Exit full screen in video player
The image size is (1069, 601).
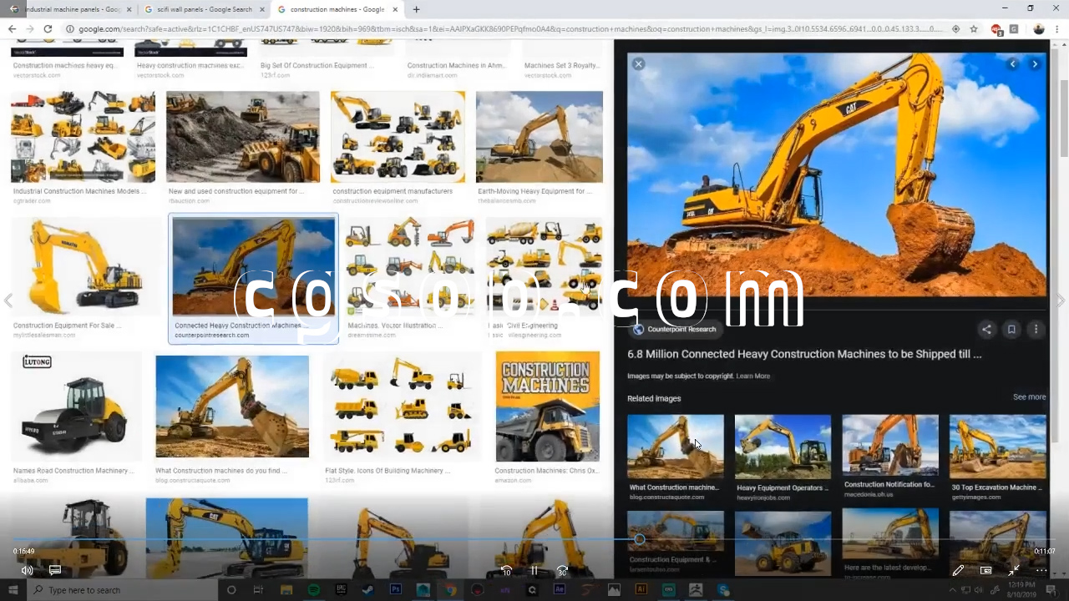click(x=1013, y=570)
